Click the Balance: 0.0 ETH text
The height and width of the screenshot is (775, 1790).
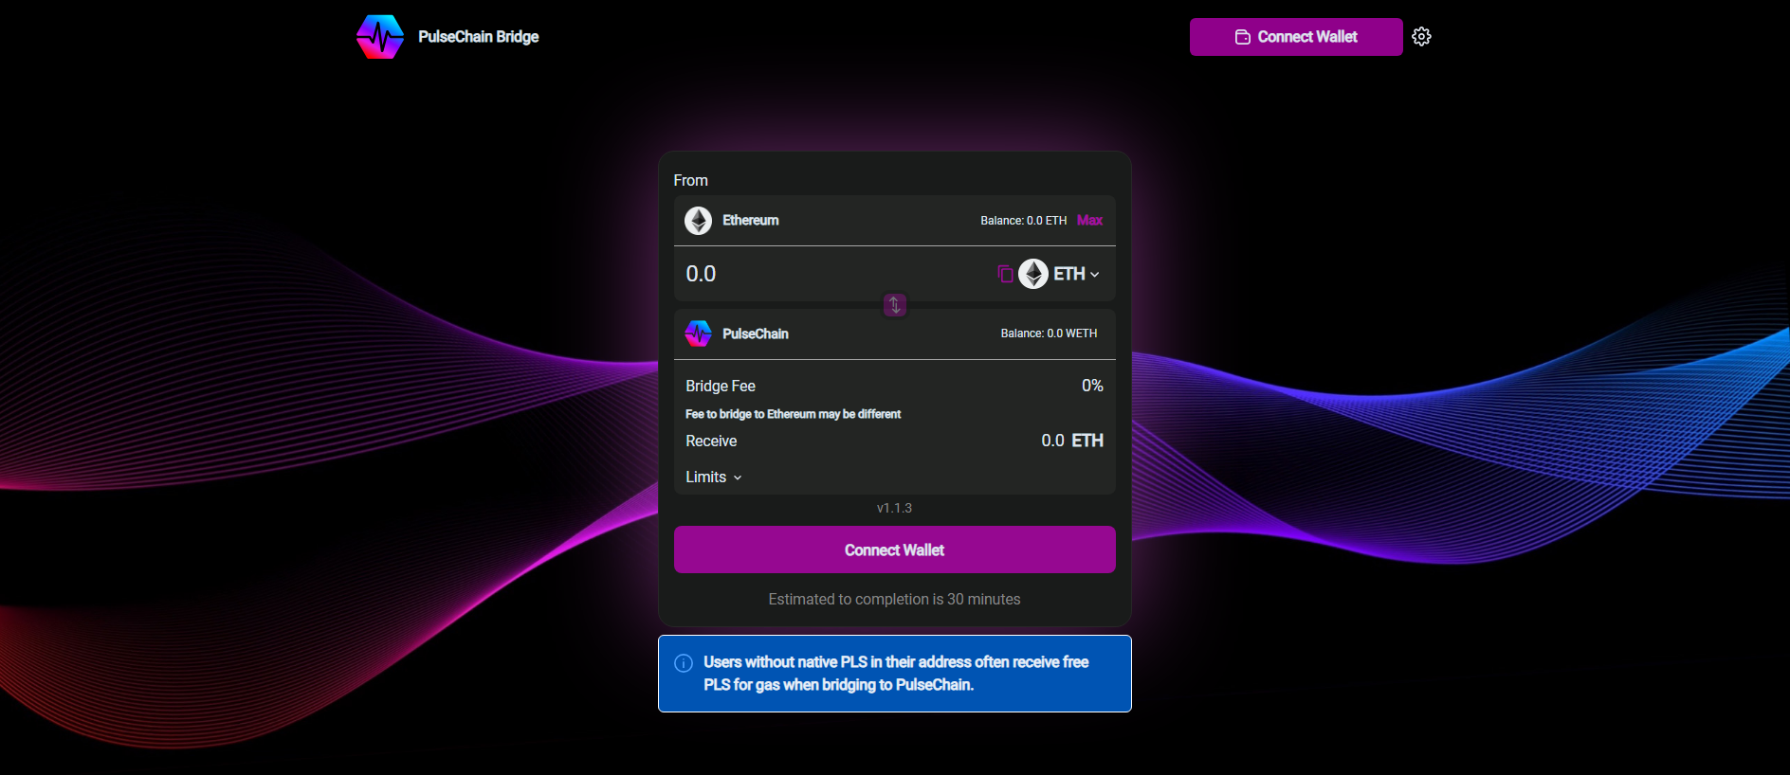tap(1024, 221)
